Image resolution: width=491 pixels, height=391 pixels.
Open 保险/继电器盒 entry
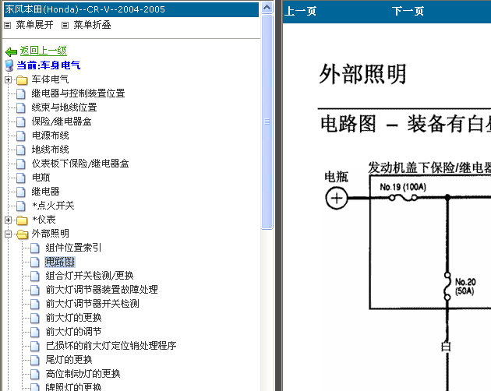click(62, 122)
